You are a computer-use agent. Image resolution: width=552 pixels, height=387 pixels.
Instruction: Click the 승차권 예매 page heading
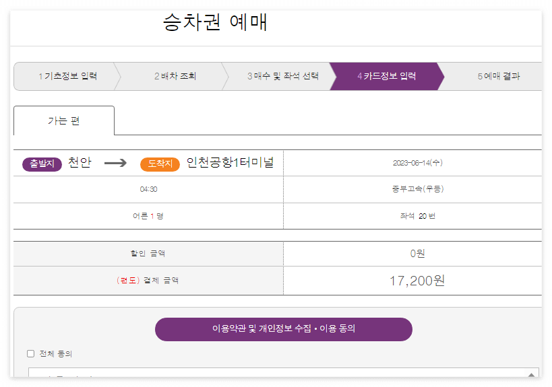tap(215, 22)
